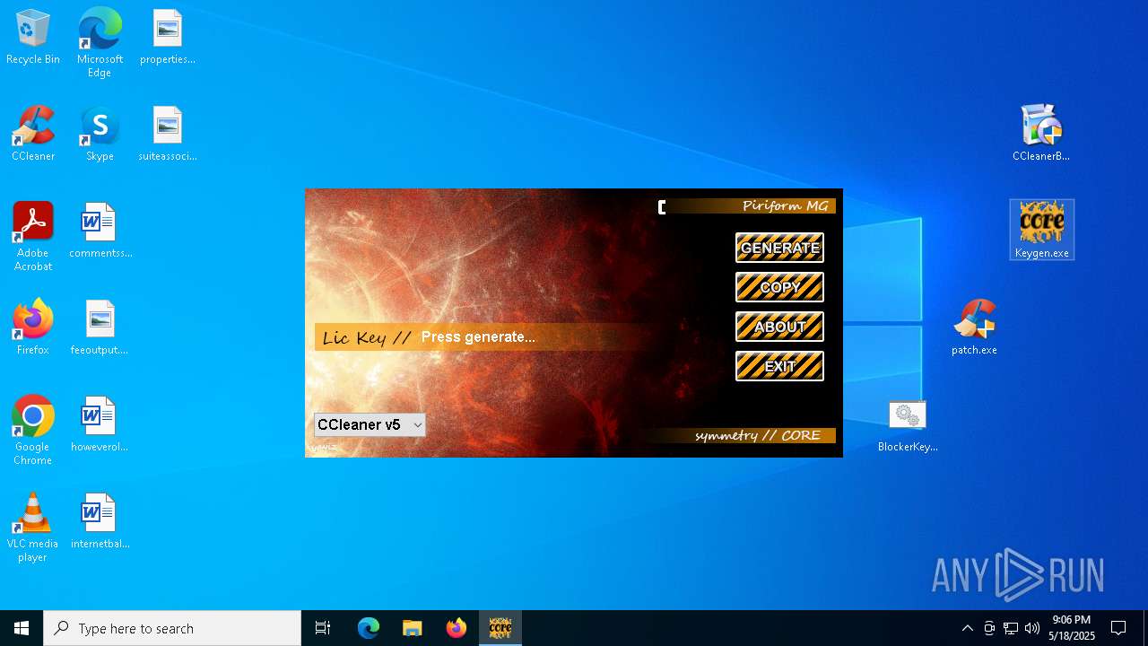1148x646 pixels.
Task: Open the CCleaner v5 product dropdown
Action: [370, 425]
